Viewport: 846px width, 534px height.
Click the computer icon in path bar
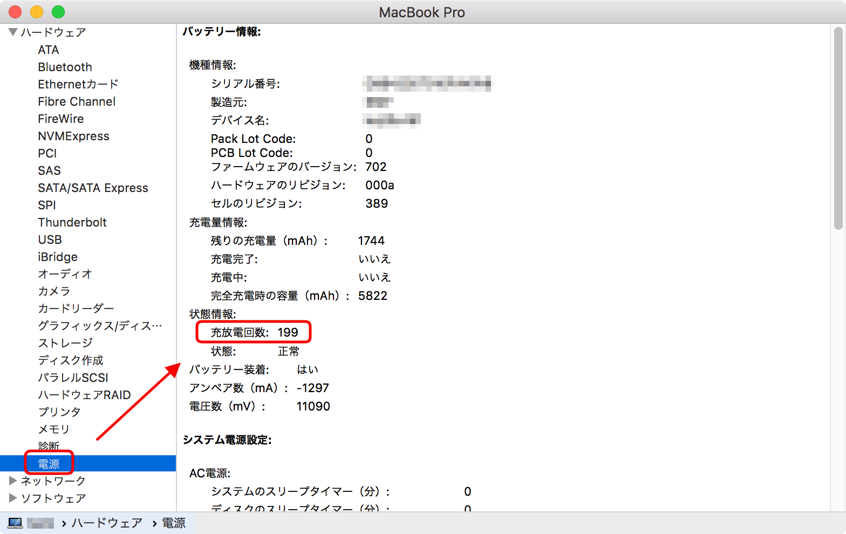[x=15, y=523]
